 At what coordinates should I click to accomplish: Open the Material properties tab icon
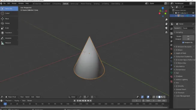click(x=171, y=77)
